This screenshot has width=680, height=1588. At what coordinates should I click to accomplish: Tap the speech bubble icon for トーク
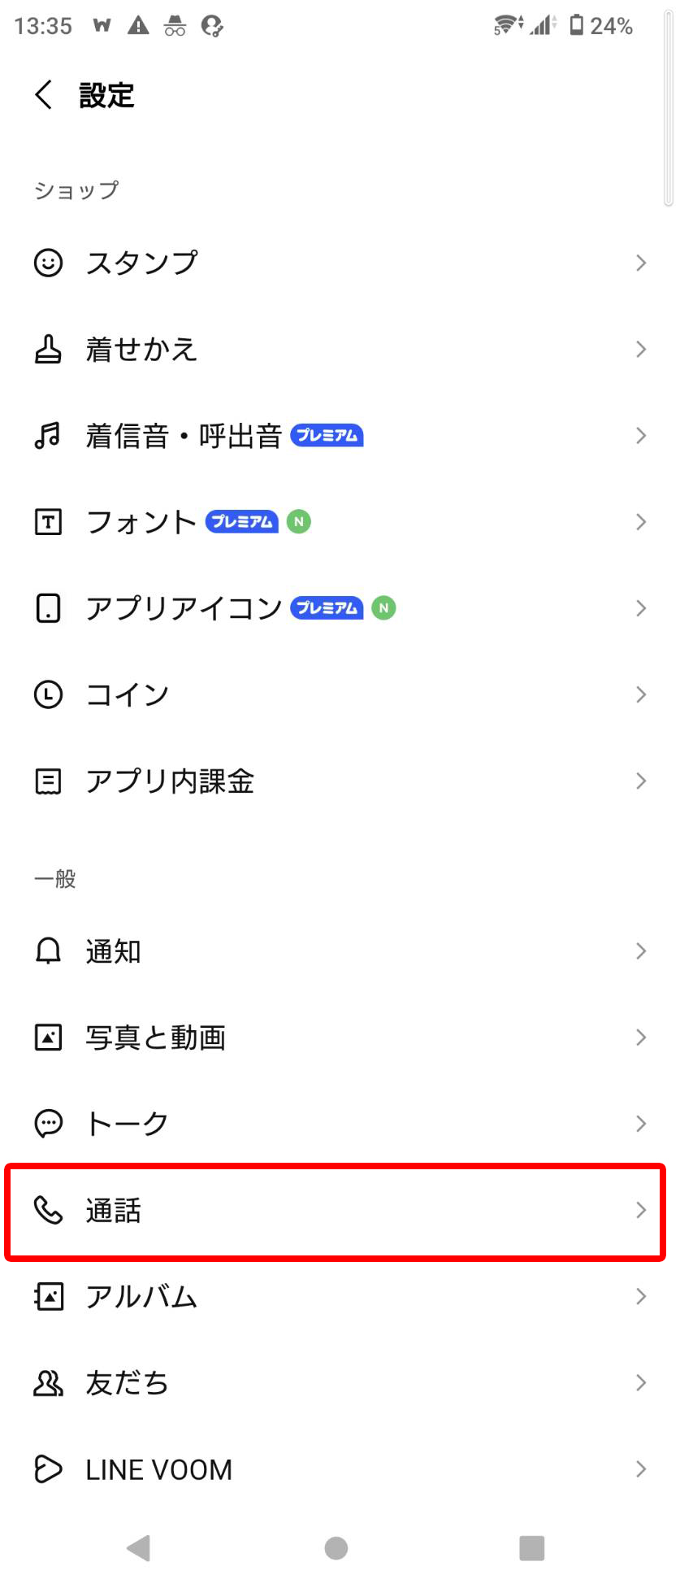48,1124
